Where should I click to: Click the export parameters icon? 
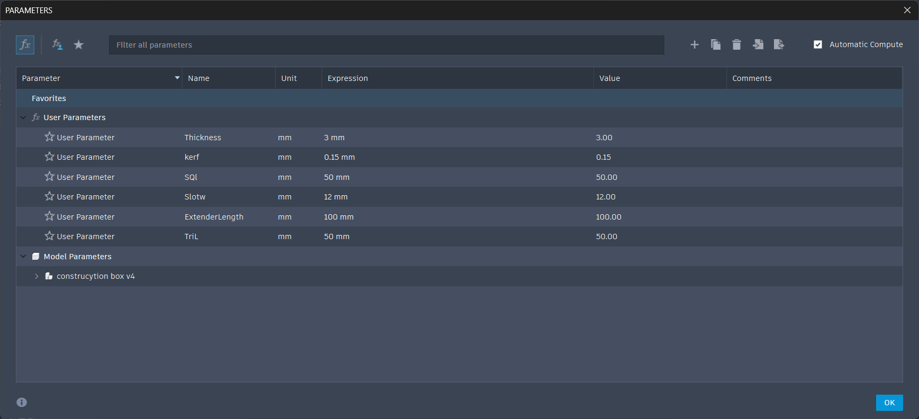click(779, 45)
